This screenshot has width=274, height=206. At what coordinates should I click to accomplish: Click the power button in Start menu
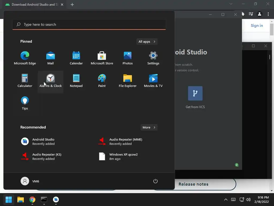155,181
